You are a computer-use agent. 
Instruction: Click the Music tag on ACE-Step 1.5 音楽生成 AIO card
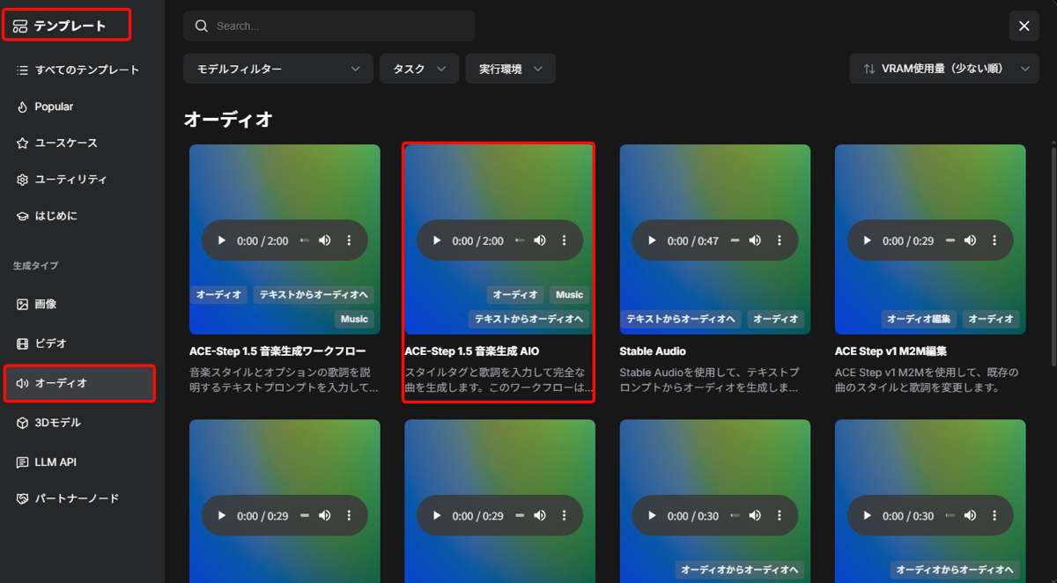click(x=569, y=295)
